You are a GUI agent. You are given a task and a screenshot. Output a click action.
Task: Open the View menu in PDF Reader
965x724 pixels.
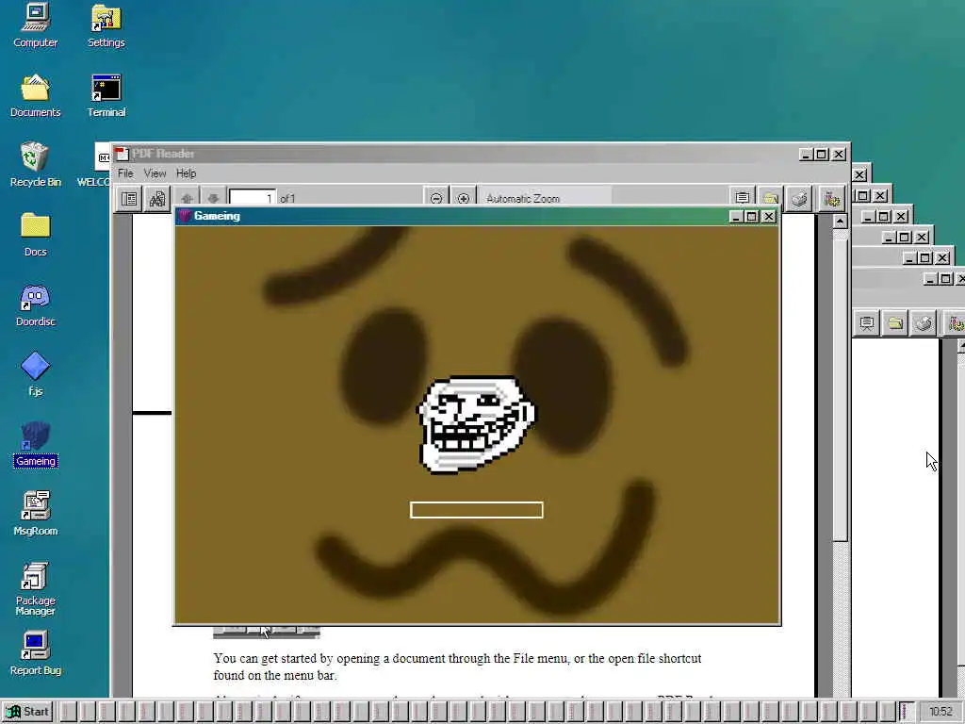coord(155,173)
